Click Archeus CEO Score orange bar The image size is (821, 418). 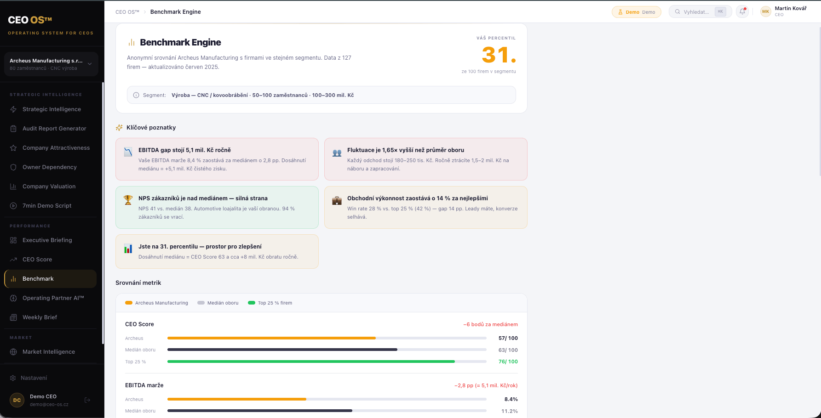pyautogui.click(x=271, y=338)
